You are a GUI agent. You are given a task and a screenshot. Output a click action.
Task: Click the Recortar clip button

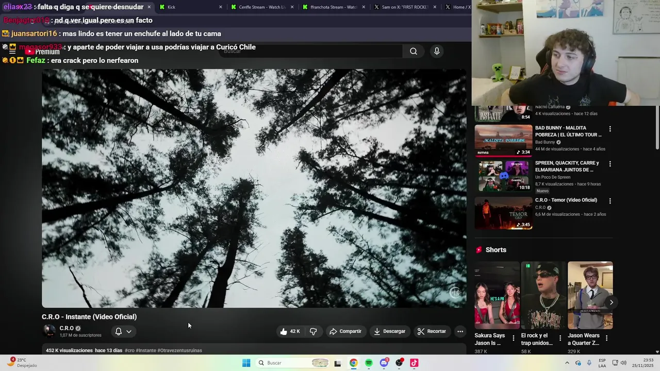pyautogui.click(x=432, y=331)
